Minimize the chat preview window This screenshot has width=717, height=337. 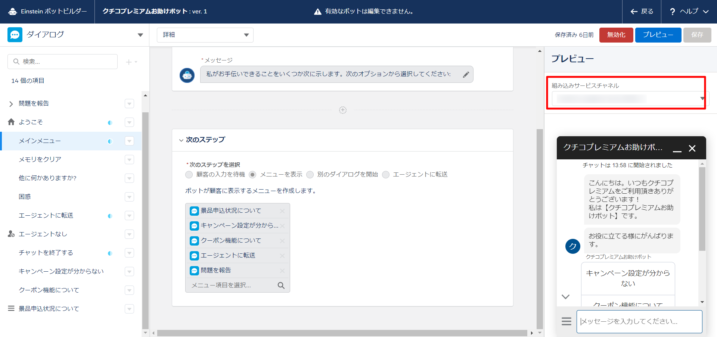coord(677,149)
